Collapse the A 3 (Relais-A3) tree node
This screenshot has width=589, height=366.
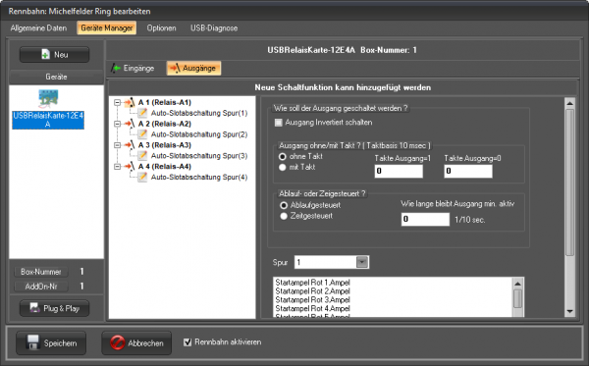coord(117,145)
